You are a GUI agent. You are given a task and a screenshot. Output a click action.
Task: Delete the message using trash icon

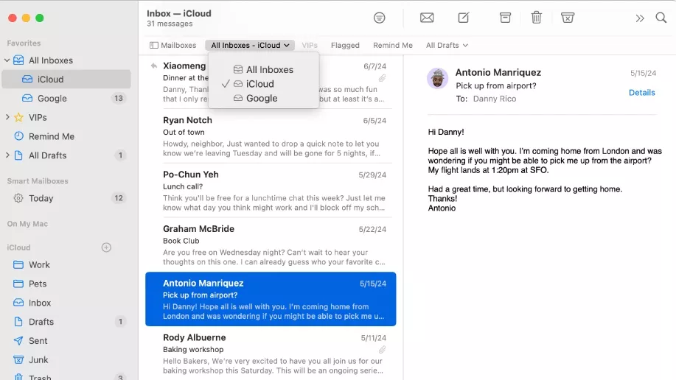(537, 18)
